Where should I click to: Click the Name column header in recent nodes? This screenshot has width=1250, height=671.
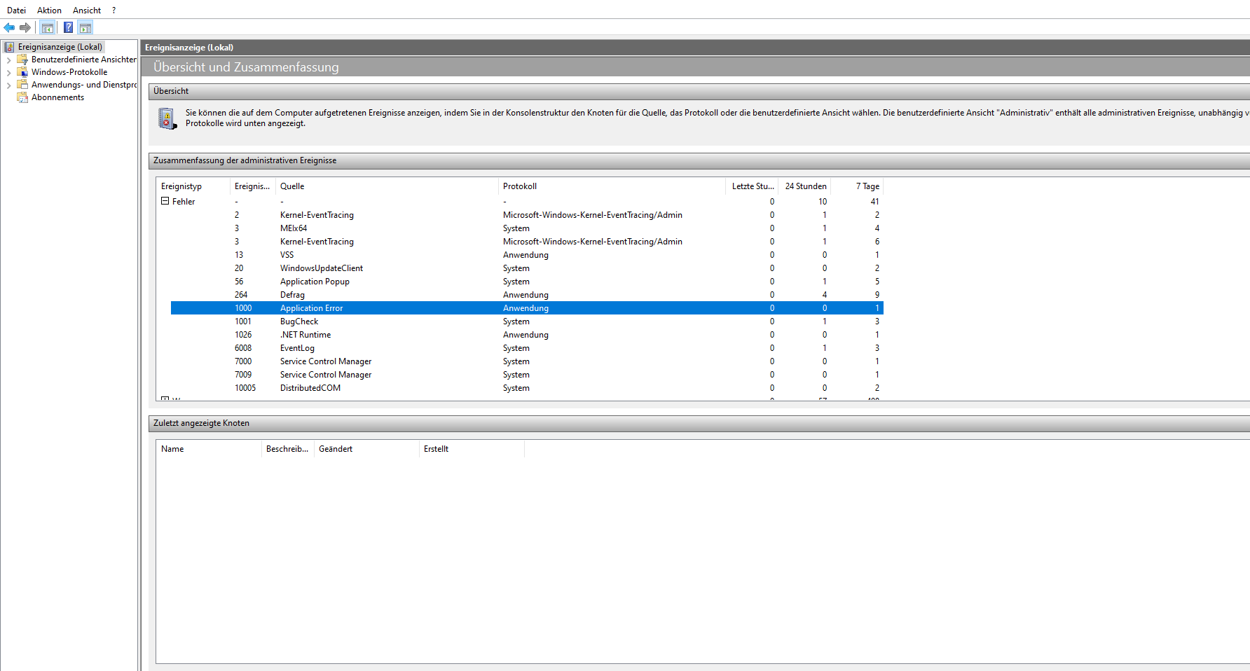point(209,449)
